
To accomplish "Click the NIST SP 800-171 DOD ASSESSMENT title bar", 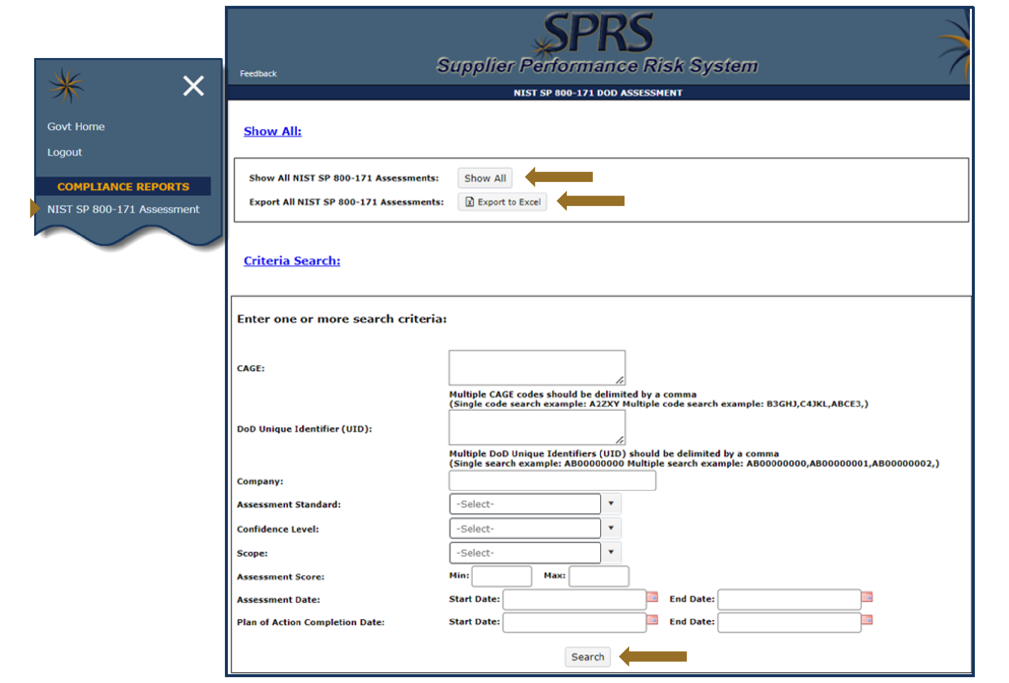I will [x=598, y=93].
